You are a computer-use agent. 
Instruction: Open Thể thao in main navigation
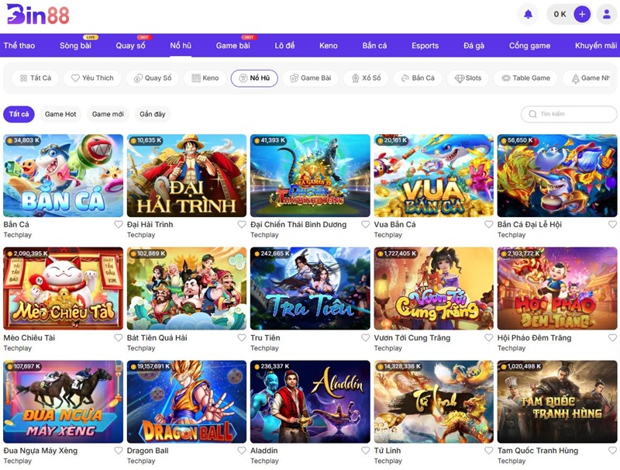click(x=19, y=46)
